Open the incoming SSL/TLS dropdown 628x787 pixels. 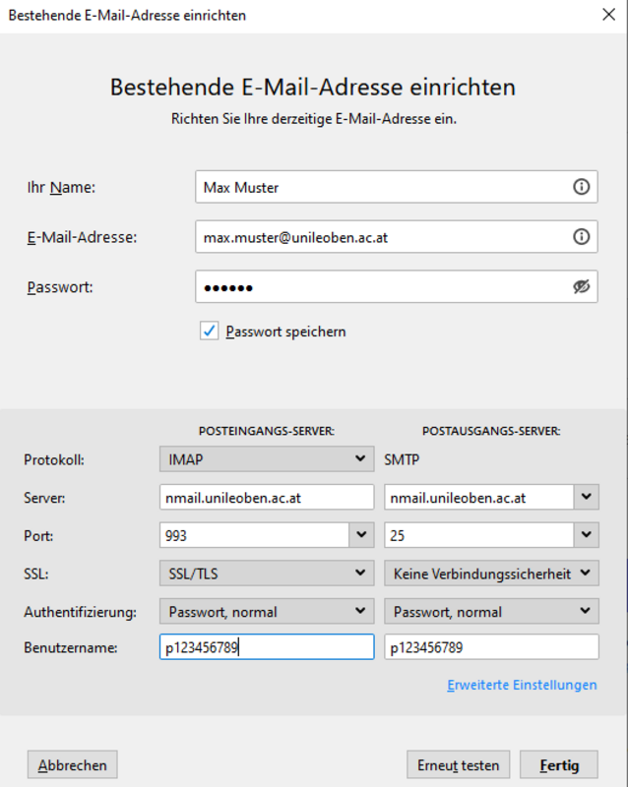point(266,574)
